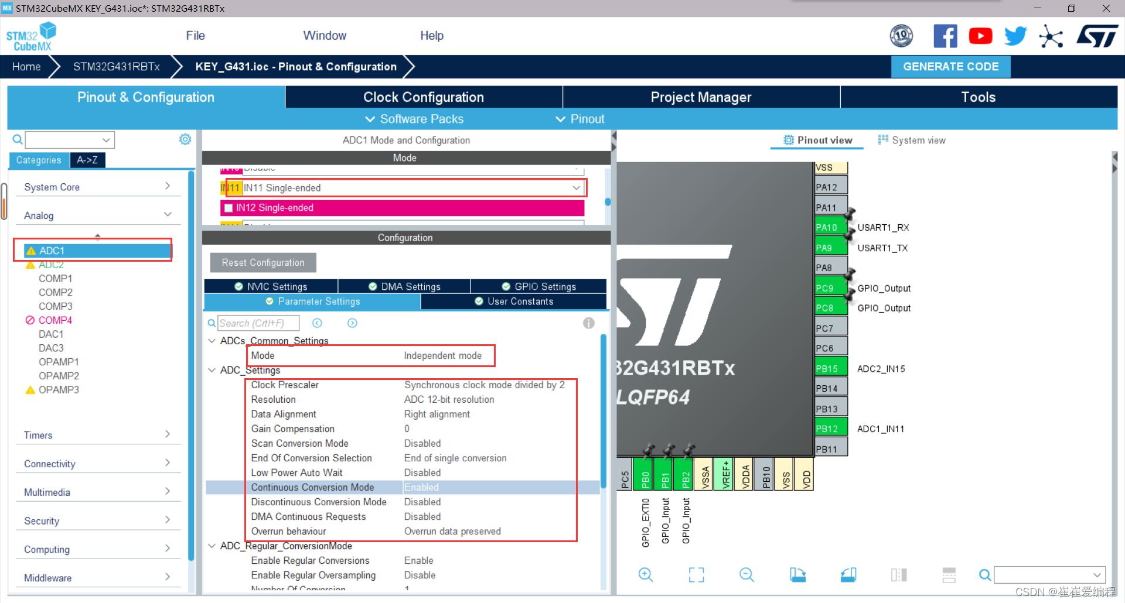This screenshot has height=603, width=1125.
Task: Select the PB12 pin on the chip
Action: point(831,429)
